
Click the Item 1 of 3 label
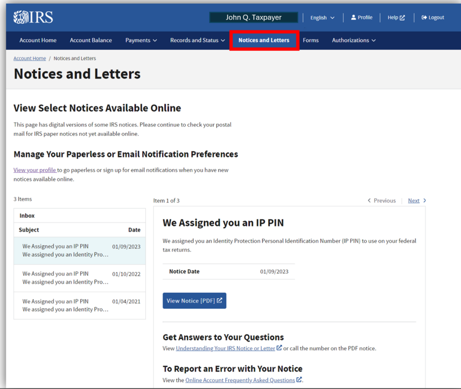(166, 200)
